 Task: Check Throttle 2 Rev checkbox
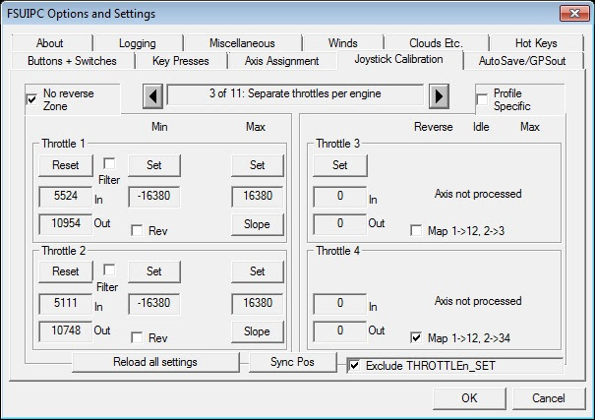click(x=137, y=337)
